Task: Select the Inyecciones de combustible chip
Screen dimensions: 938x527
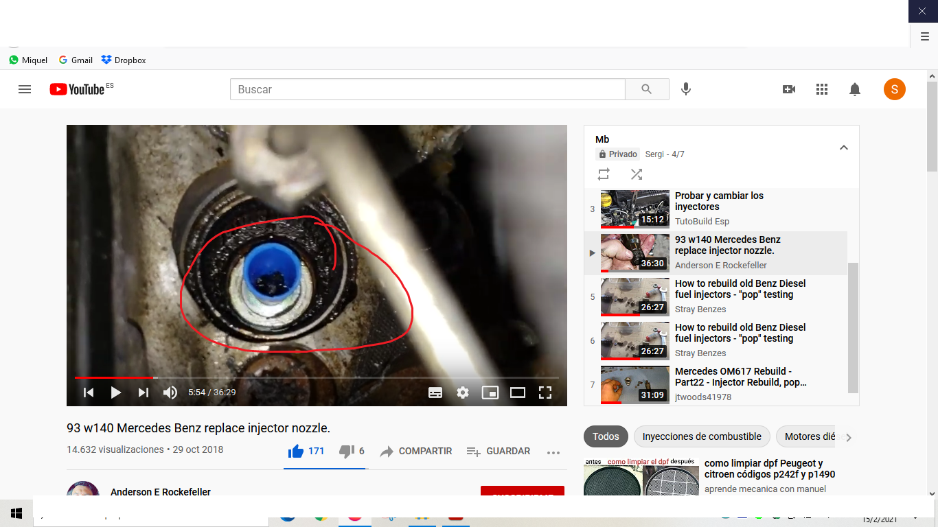Action: (x=702, y=436)
